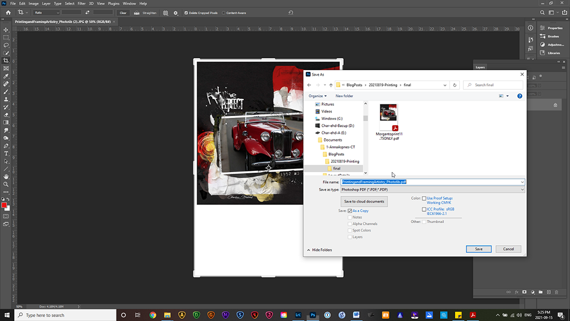Select the Lasso tool

(x=6, y=45)
